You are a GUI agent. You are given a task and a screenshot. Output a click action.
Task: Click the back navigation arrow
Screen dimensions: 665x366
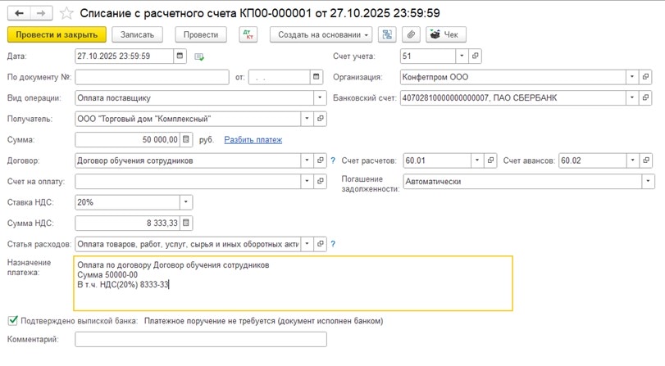[19, 13]
